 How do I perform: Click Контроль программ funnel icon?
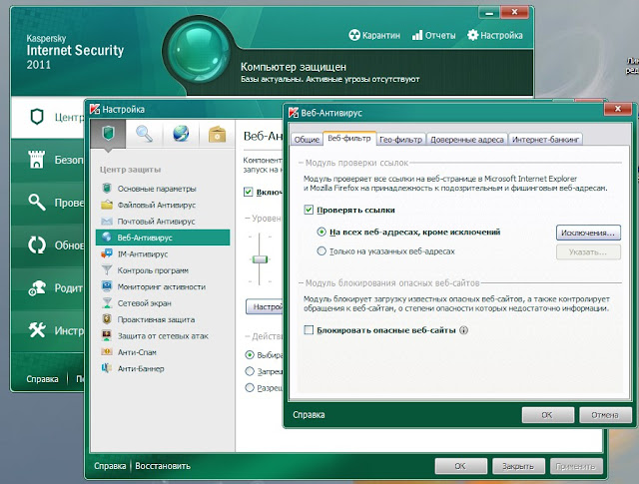(x=107, y=270)
